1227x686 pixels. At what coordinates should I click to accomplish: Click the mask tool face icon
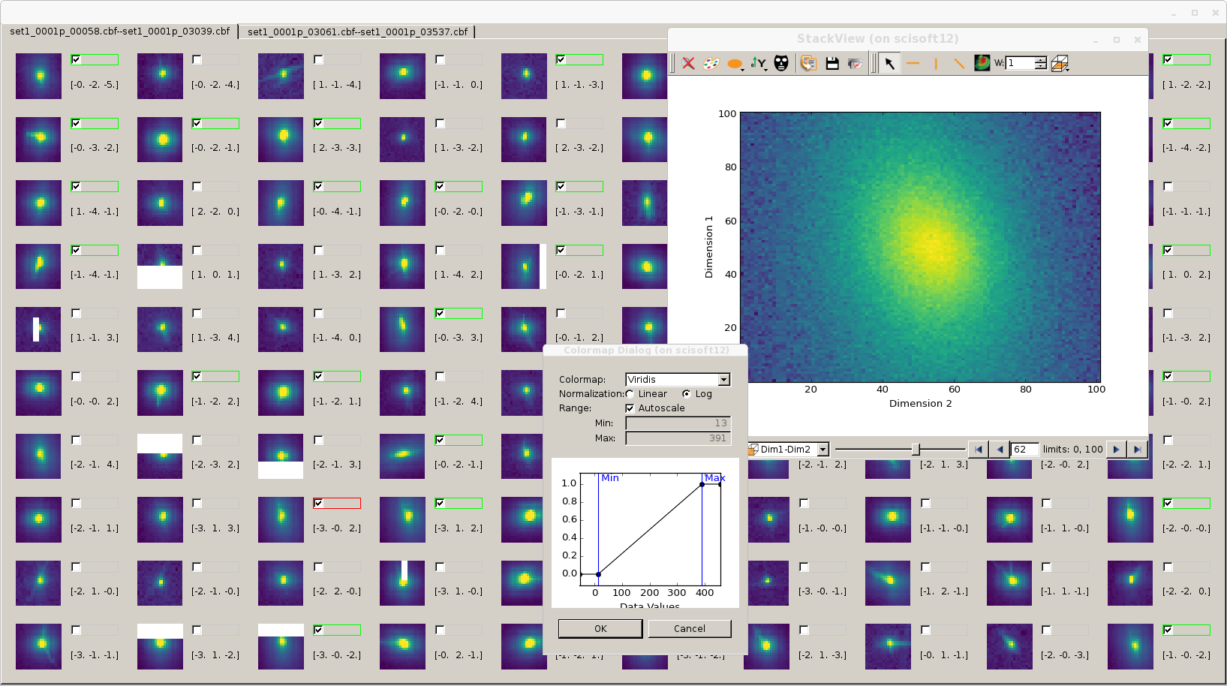coord(781,64)
